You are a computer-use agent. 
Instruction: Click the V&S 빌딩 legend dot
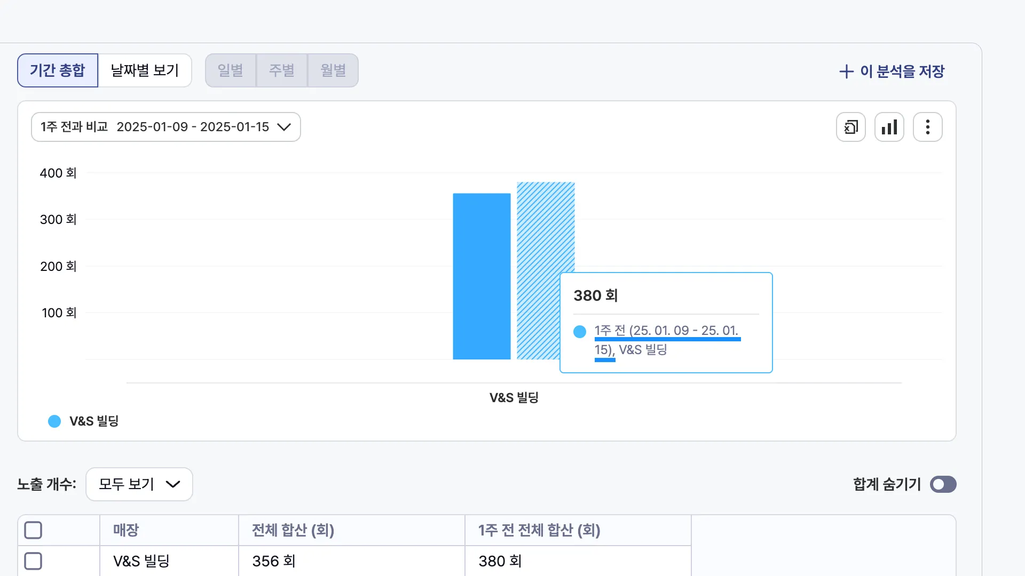pos(54,421)
